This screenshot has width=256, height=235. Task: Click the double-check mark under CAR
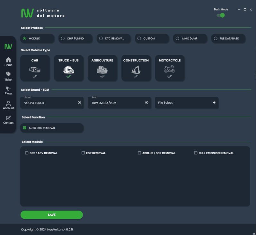click(x=35, y=76)
